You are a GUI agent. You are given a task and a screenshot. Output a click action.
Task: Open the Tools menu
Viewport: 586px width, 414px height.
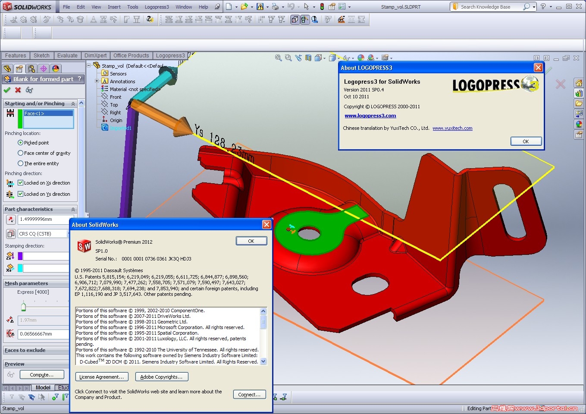click(x=133, y=7)
